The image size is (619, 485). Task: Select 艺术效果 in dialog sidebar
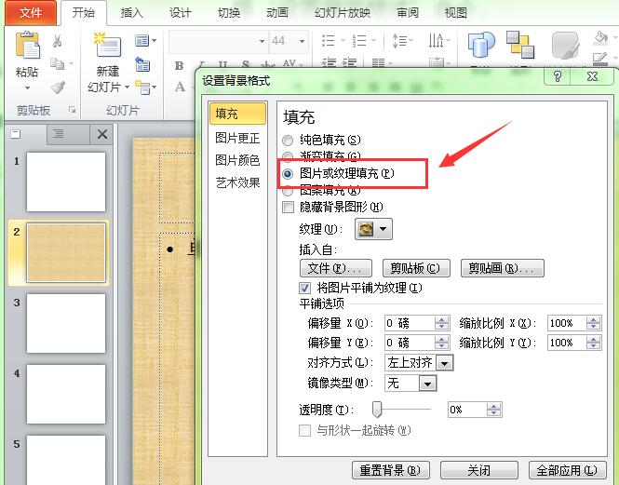tap(237, 182)
